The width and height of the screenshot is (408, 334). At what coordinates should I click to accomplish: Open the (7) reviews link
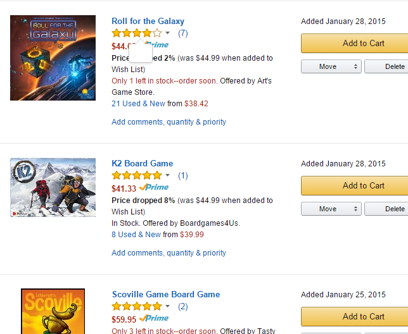point(183,34)
